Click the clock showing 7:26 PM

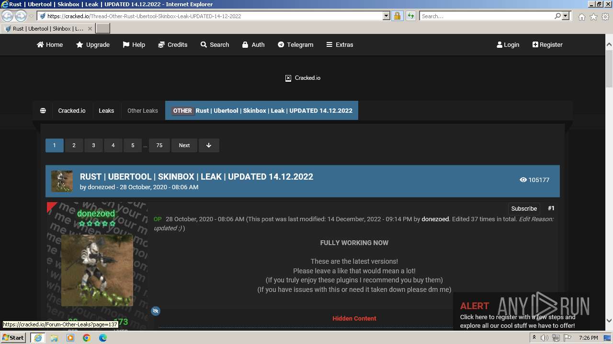(588, 338)
